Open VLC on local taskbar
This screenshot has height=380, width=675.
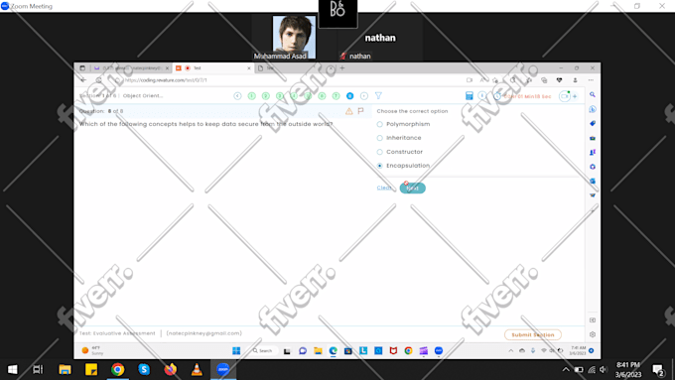[197, 369]
